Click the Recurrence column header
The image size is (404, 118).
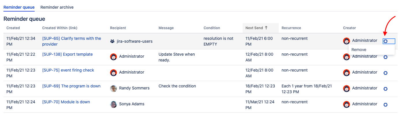[291, 28]
